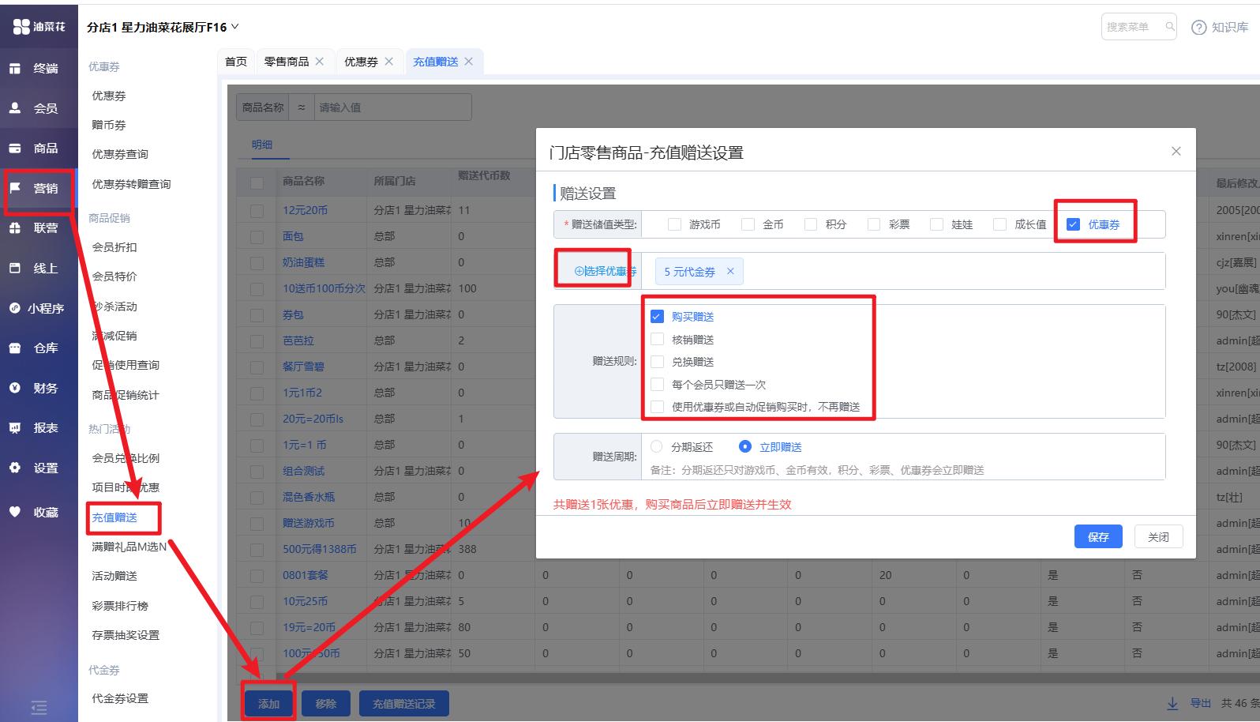Open the 500元得1388币 product link
1260x722 pixels.
pyautogui.click(x=320, y=549)
